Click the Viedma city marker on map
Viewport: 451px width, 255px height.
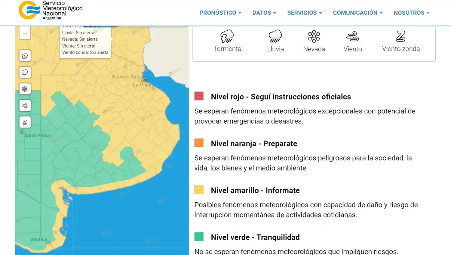click(49, 243)
